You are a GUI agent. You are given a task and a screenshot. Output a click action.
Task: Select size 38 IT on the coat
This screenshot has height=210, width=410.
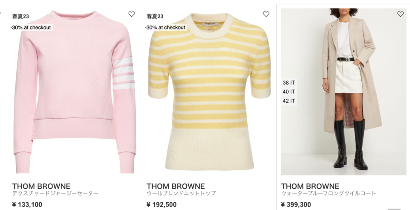289,82
